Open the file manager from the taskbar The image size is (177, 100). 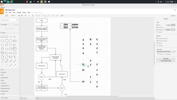(8, 2)
